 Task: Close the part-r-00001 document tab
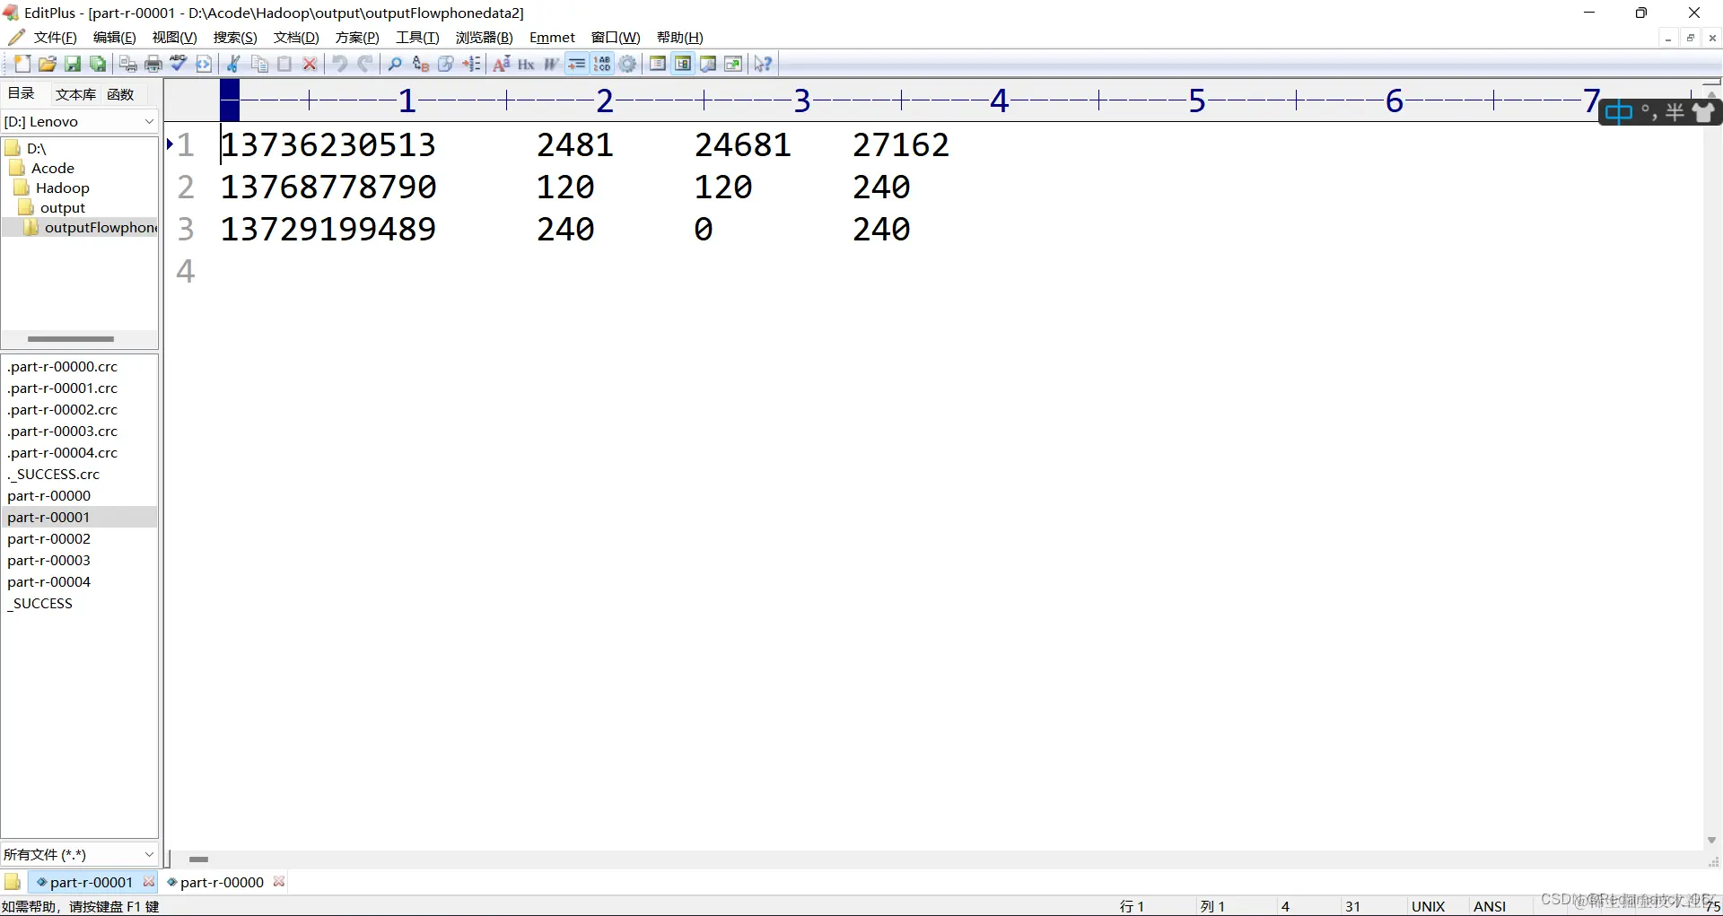pyautogui.click(x=149, y=882)
